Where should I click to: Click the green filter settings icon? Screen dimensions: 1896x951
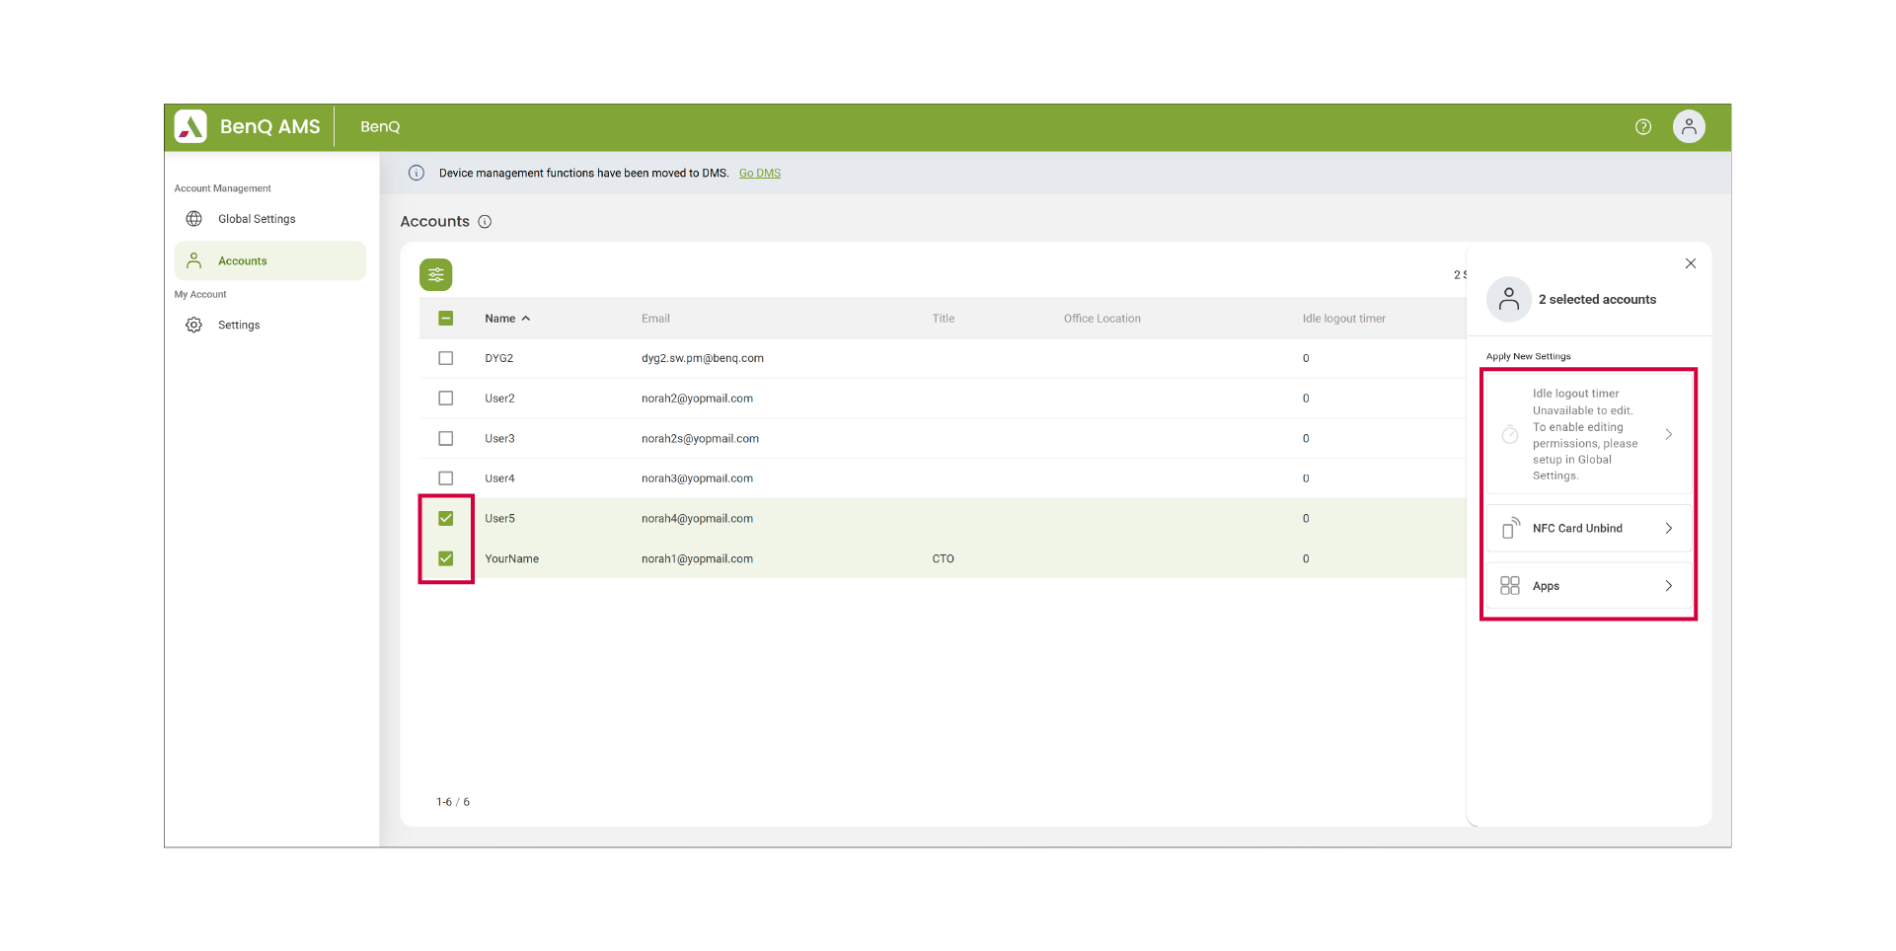pyautogui.click(x=436, y=275)
